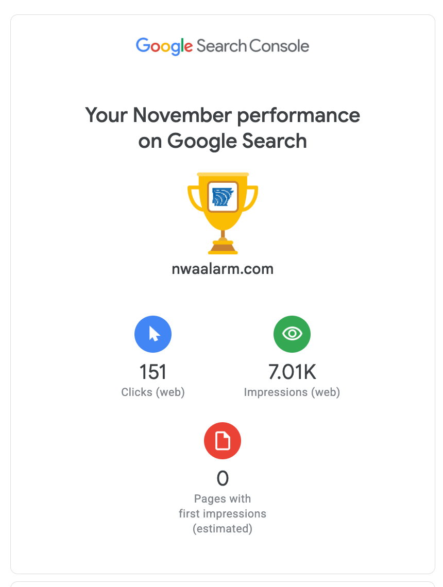Click the green eye Impressions icon

pos(292,334)
